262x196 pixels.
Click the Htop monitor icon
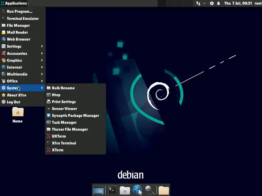click(49, 95)
